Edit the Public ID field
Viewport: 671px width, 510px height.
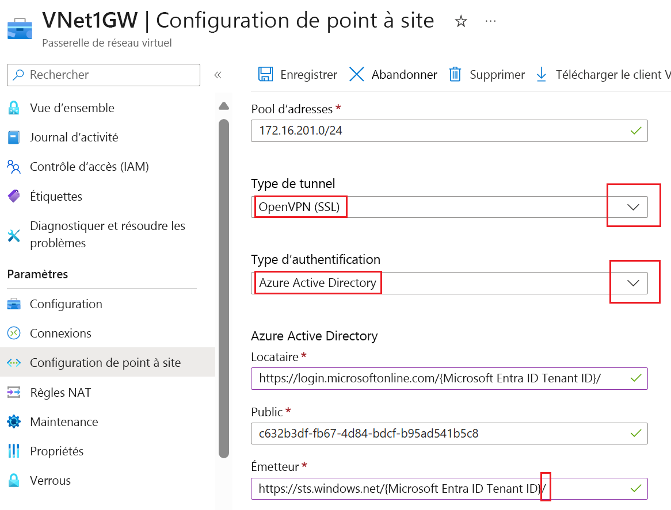(449, 434)
